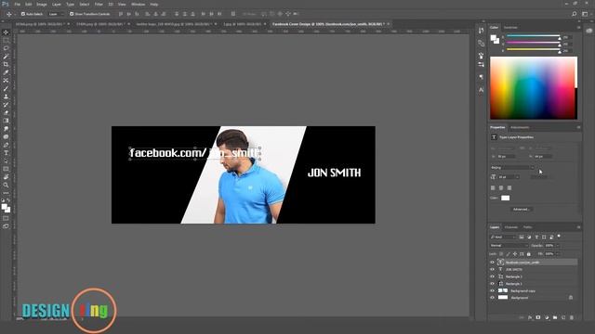Select the Rectangular Marquee tool

6,40
